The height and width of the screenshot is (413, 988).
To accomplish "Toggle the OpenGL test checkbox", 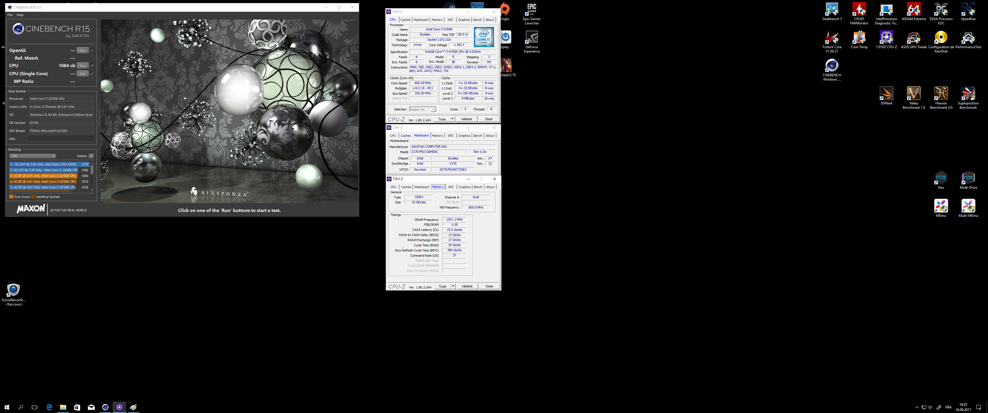I will 92,50.
